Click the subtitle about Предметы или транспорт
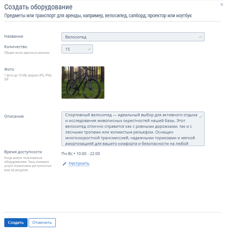This screenshot has width=226, height=230. [x=98, y=15]
